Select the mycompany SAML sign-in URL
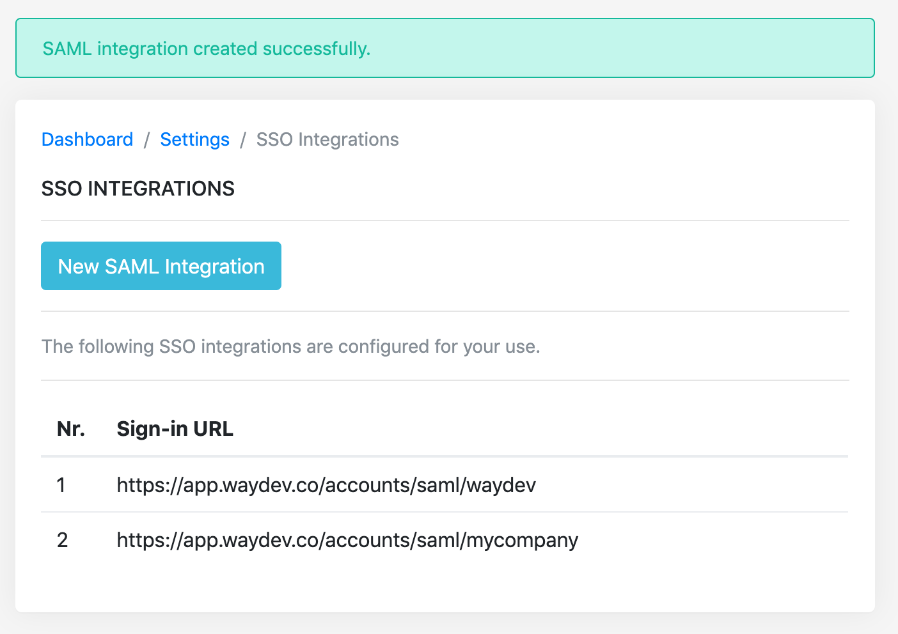898x634 pixels. [347, 540]
